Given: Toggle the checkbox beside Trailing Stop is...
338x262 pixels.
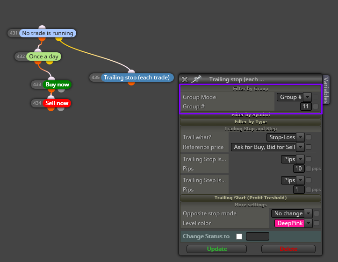Looking at the screenshot, I should coord(309,159).
